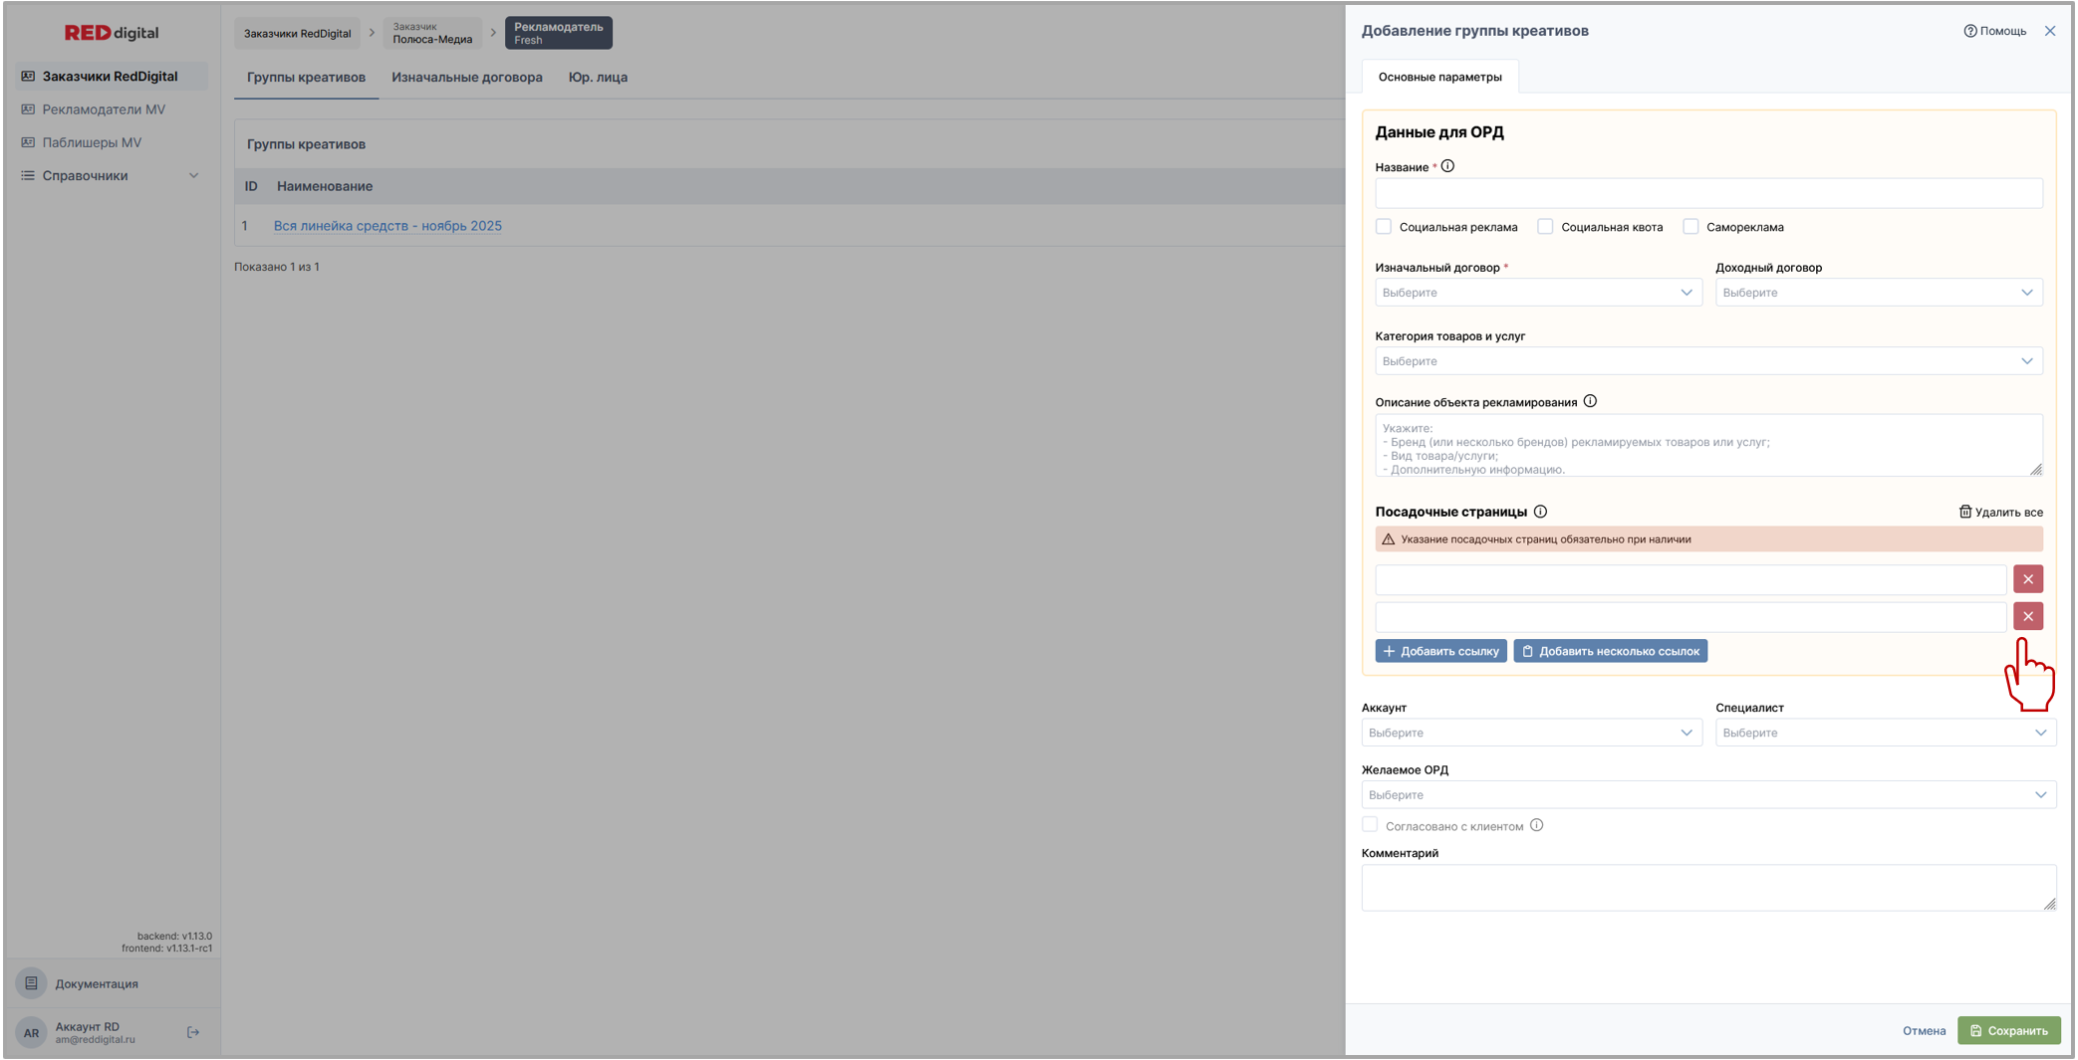Image resolution: width=2078 pixels, height=1060 pixels.
Task: Click the logout icon next to Аккаунт RD
Action: [x=193, y=1032]
